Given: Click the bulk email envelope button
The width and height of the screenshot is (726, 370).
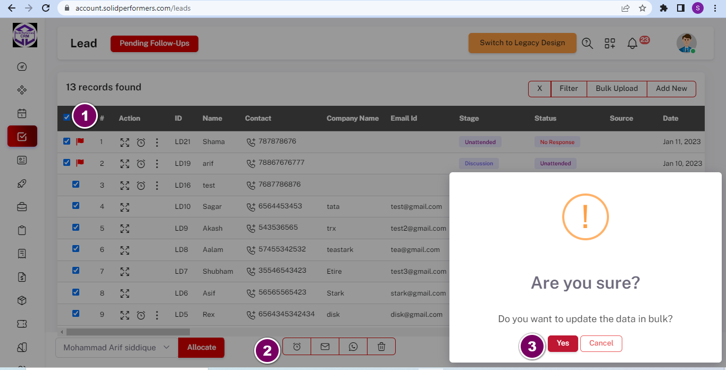Looking at the screenshot, I should point(325,347).
